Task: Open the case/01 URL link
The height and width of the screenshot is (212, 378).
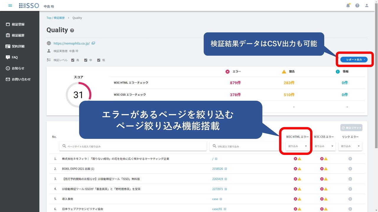Action: 217,209
